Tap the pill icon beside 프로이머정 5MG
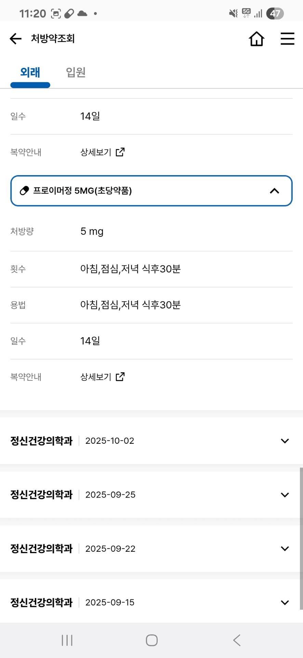This screenshot has height=658, width=303. click(24, 191)
